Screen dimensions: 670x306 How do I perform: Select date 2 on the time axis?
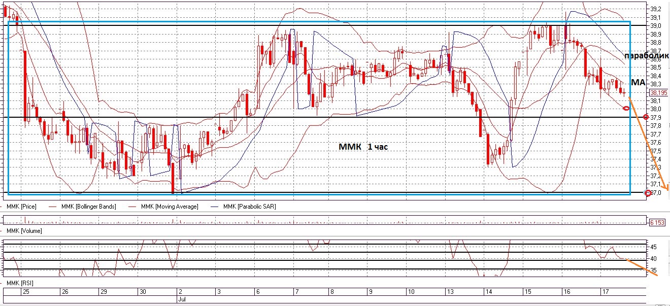pos(180,292)
